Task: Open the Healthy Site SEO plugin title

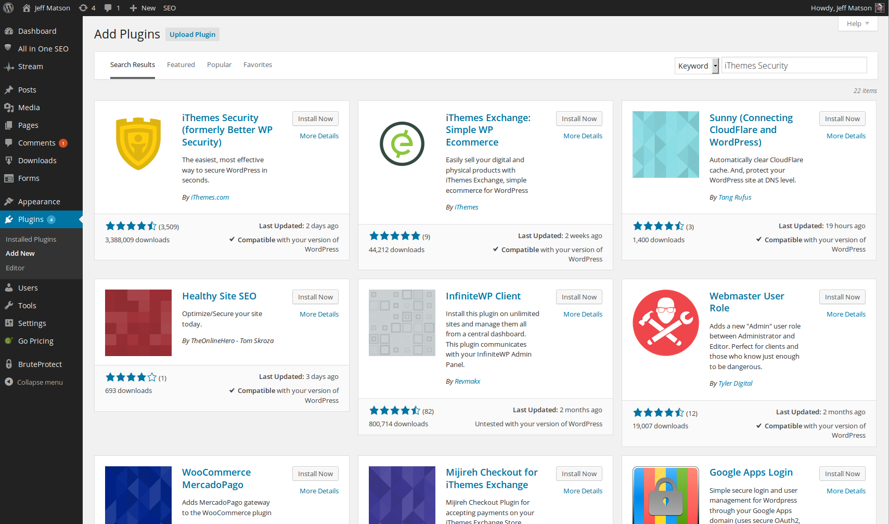Action: click(x=219, y=296)
